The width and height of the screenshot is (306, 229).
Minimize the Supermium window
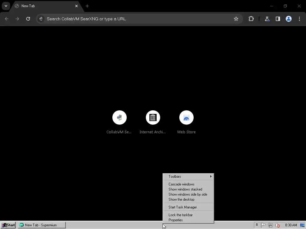point(271,6)
